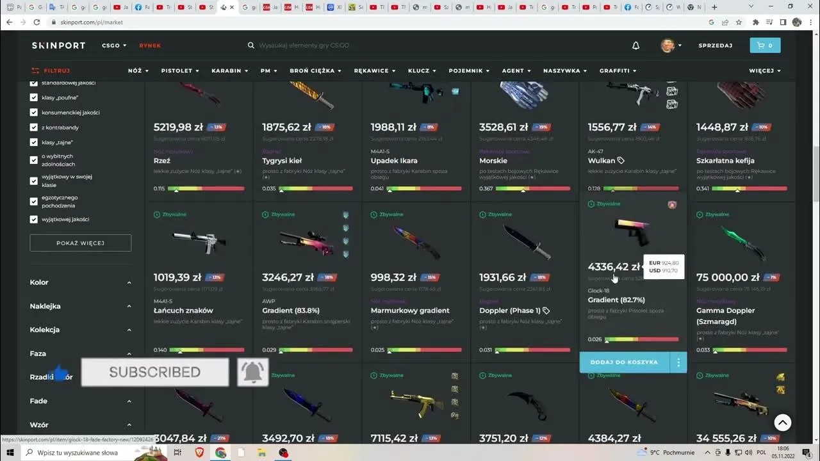Open Windows Start menu
820x461 pixels.
(10, 453)
